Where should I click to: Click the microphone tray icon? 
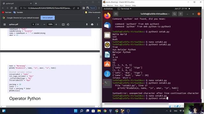click(171, 111)
